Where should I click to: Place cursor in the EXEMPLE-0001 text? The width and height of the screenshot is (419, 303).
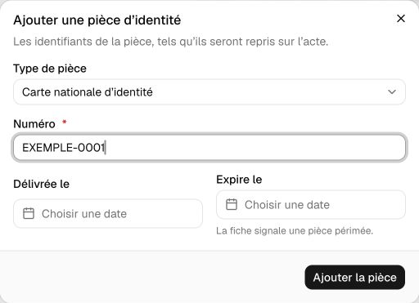coord(64,148)
